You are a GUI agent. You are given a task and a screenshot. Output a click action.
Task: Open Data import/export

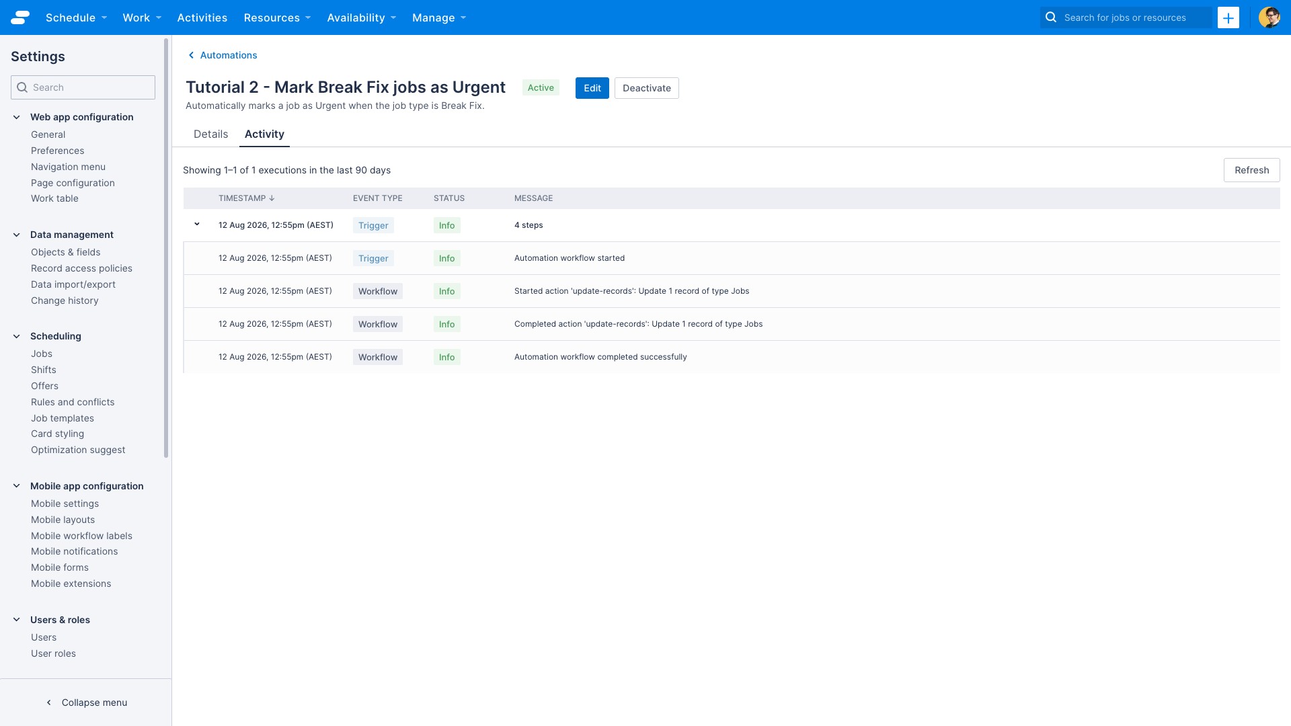coord(73,284)
